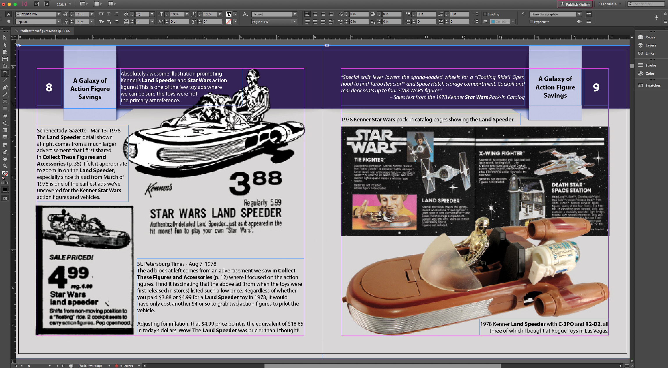Open the English: UK language dropdown
This screenshot has height=368, width=668.
pyautogui.click(x=295, y=22)
